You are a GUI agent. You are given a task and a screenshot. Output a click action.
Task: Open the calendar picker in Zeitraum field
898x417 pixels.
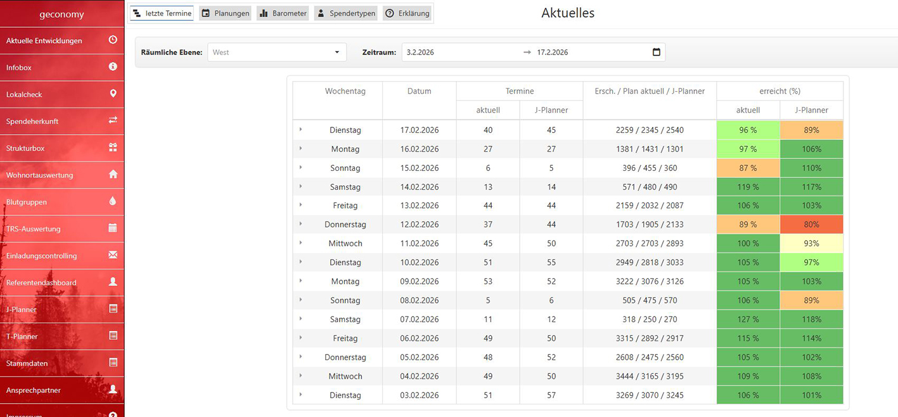tap(656, 52)
